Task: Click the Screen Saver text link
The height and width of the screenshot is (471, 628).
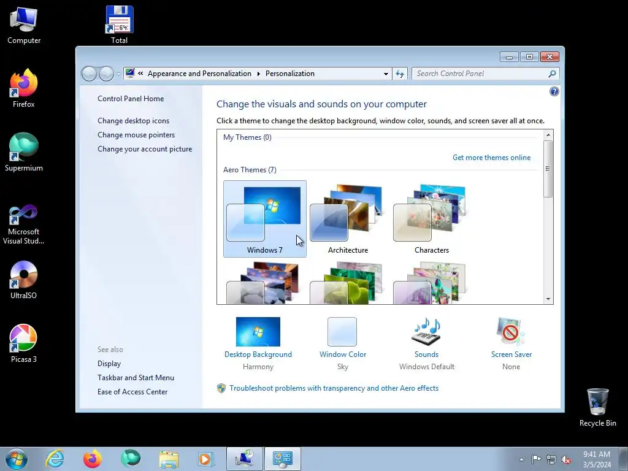Action: coord(511,354)
